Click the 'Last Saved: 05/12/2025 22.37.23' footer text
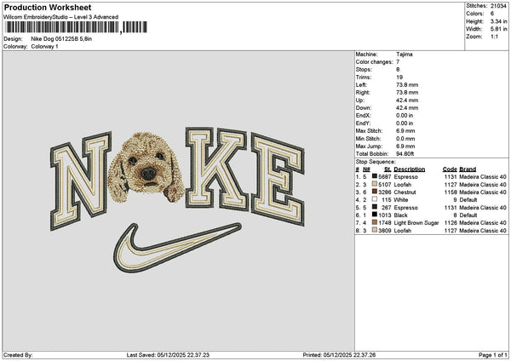The image size is (511, 361). click(168, 355)
